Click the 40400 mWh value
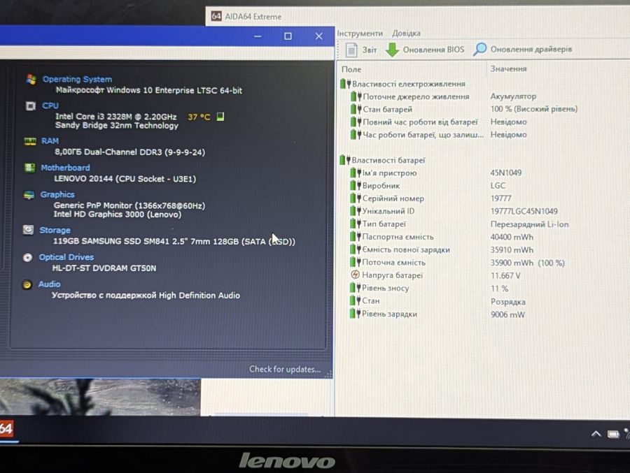Screen dimensions: 630x473 tap(512, 237)
